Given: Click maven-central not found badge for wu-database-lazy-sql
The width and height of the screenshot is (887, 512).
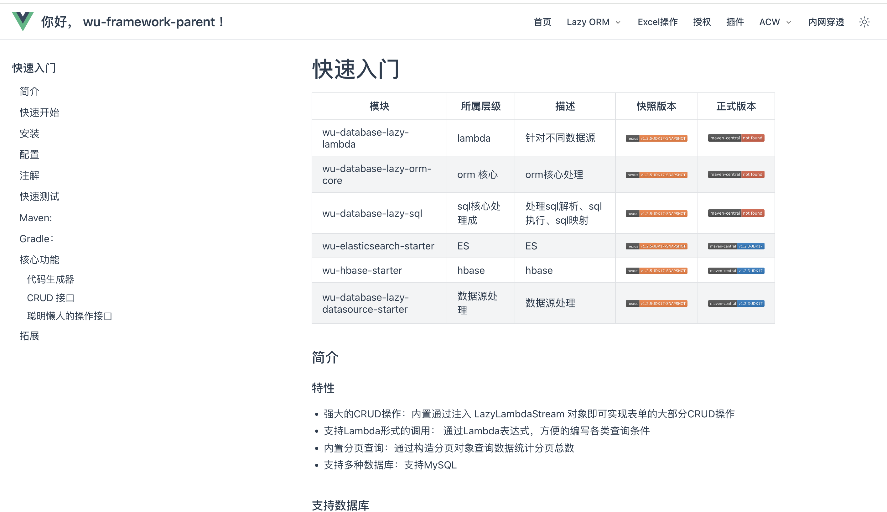Looking at the screenshot, I should click(736, 213).
